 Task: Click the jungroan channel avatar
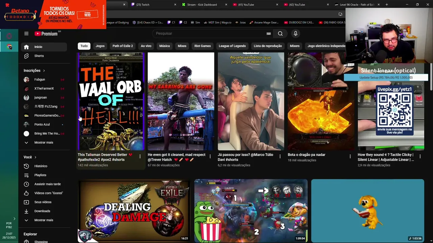[x=26, y=98]
